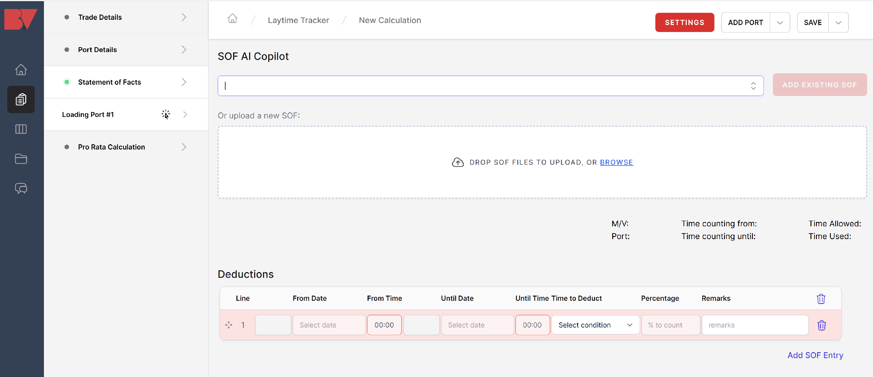
Task: Click the drag handle on deduction line 1
Action: (229, 325)
